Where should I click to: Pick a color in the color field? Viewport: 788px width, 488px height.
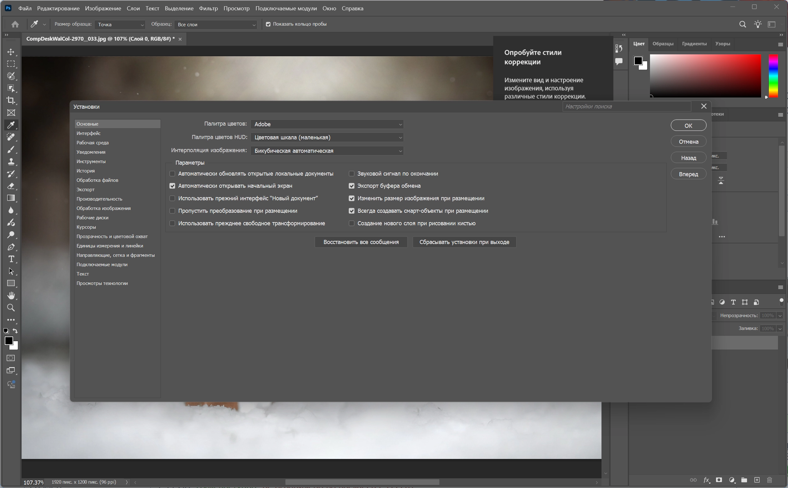(x=705, y=76)
